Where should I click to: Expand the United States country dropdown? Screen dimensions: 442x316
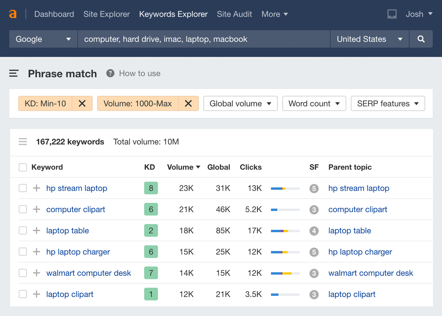point(369,39)
